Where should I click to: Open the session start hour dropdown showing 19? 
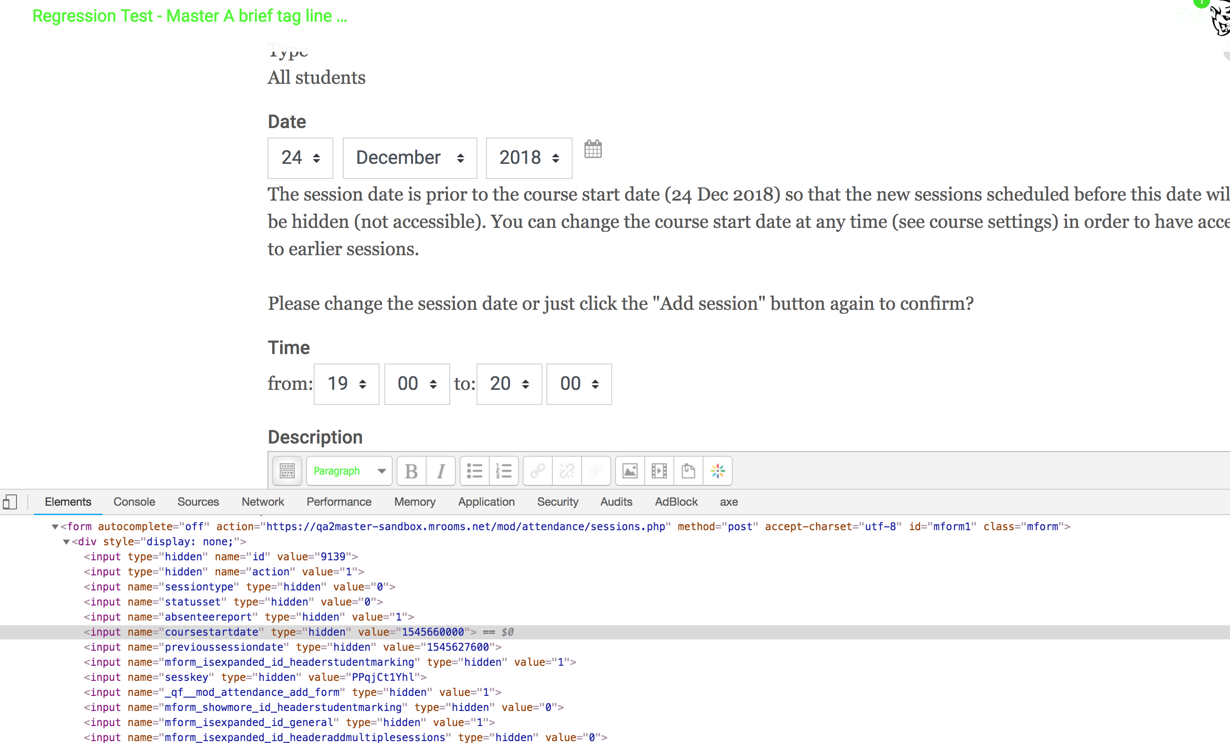(346, 384)
